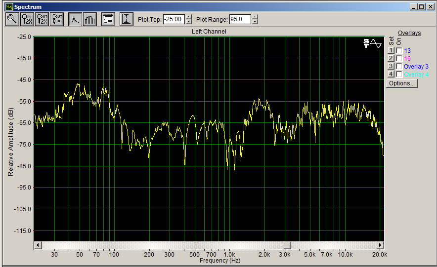Screen dimensions: 437x267
Task: Click the frequency scrollbar left arrow
Action: pyautogui.click(x=38, y=245)
